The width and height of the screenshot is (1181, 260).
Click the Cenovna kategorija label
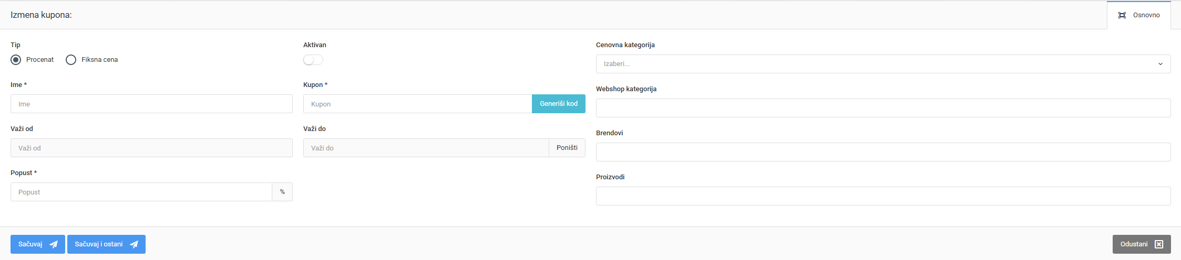(x=625, y=45)
